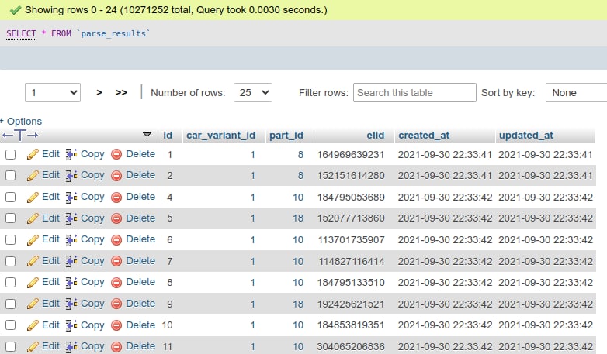607x354 pixels.
Task: Click the red Delete icon for row id 10
Action: 116,325
